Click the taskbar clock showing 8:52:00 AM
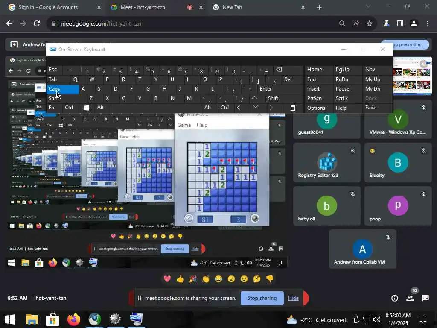The height and width of the screenshot is (328, 437). pyautogui.click(x=398, y=319)
